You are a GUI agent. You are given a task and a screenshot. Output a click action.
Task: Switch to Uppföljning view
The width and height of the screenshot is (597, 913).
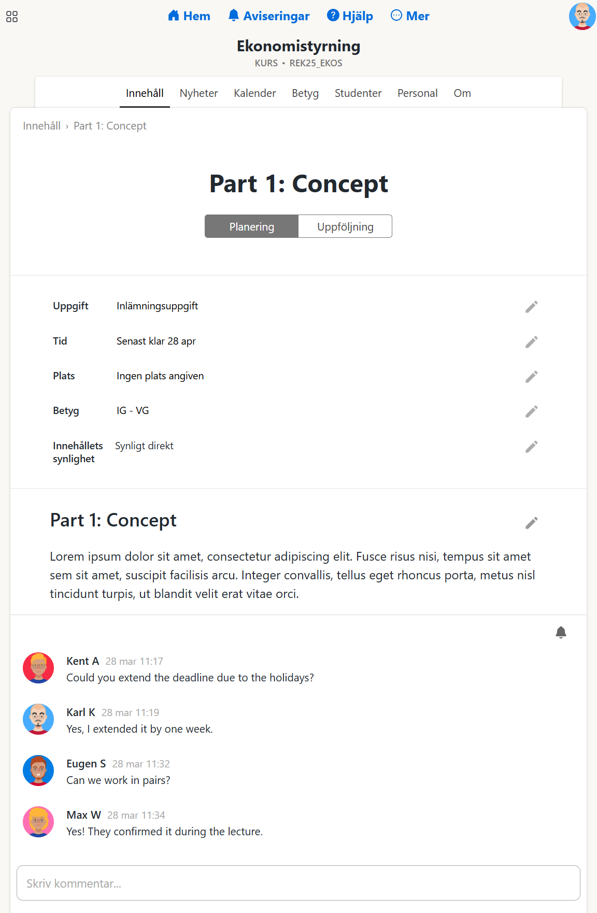click(345, 226)
